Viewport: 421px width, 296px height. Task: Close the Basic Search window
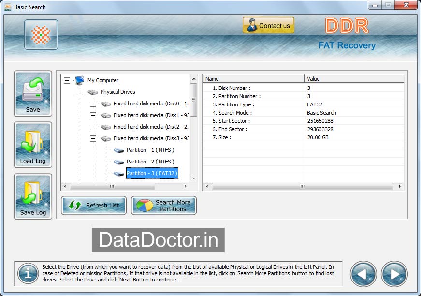pyautogui.click(x=406, y=5)
